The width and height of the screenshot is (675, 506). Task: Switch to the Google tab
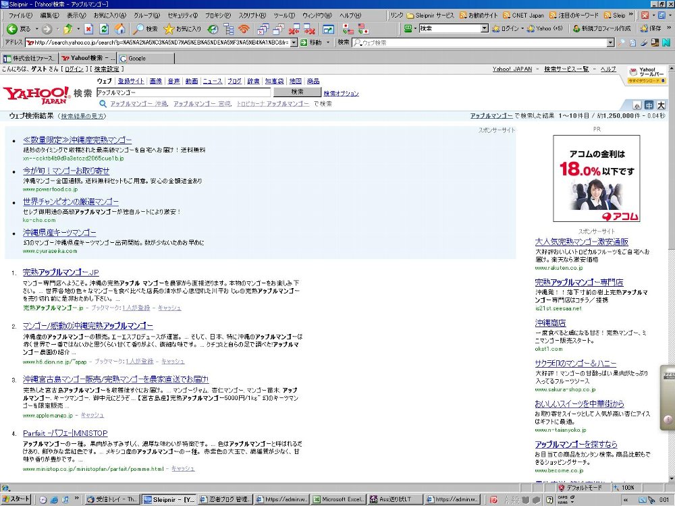tap(146, 58)
